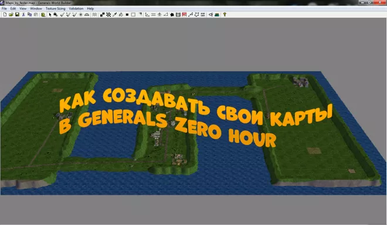Open a map with the folder icon

click(11, 15)
